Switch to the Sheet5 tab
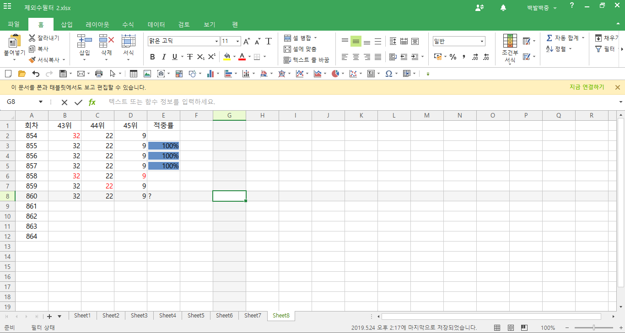The image size is (625, 333). pos(196,316)
